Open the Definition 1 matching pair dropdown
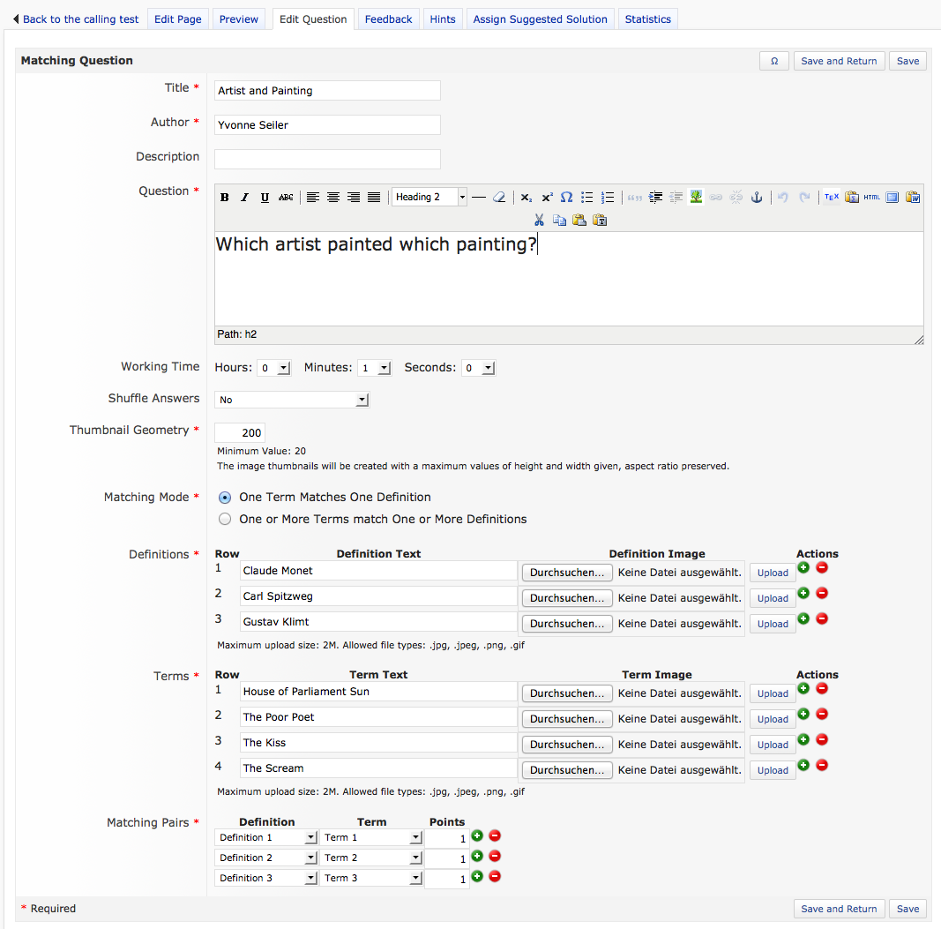The height and width of the screenshot is (929, 941). coord(265,837)
